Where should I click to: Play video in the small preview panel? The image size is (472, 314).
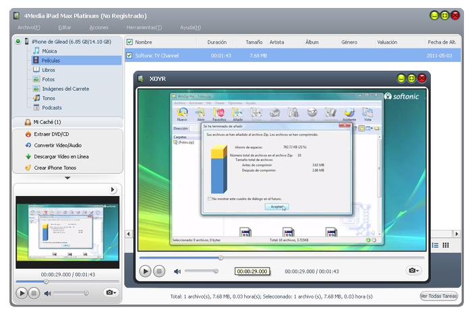tap(22, 293)
